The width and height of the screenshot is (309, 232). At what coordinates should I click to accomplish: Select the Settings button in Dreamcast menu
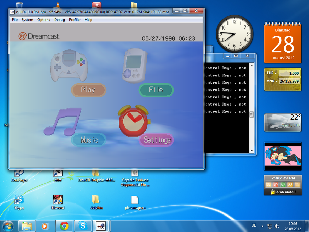click(157, 140)
